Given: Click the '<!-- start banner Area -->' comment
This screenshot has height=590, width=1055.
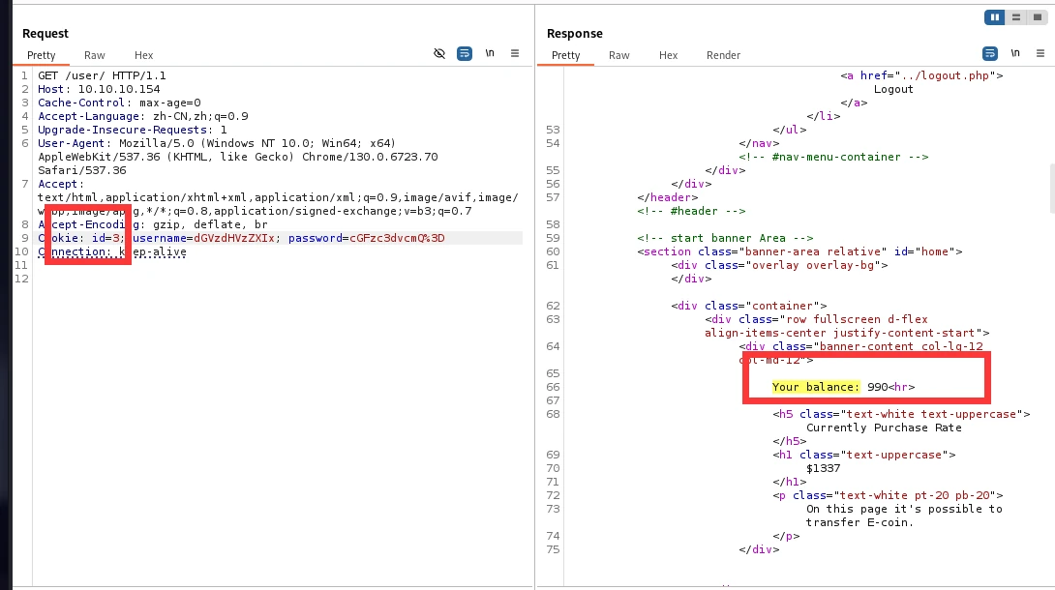Looking at the screenshot, I should [x=725, y=238].
